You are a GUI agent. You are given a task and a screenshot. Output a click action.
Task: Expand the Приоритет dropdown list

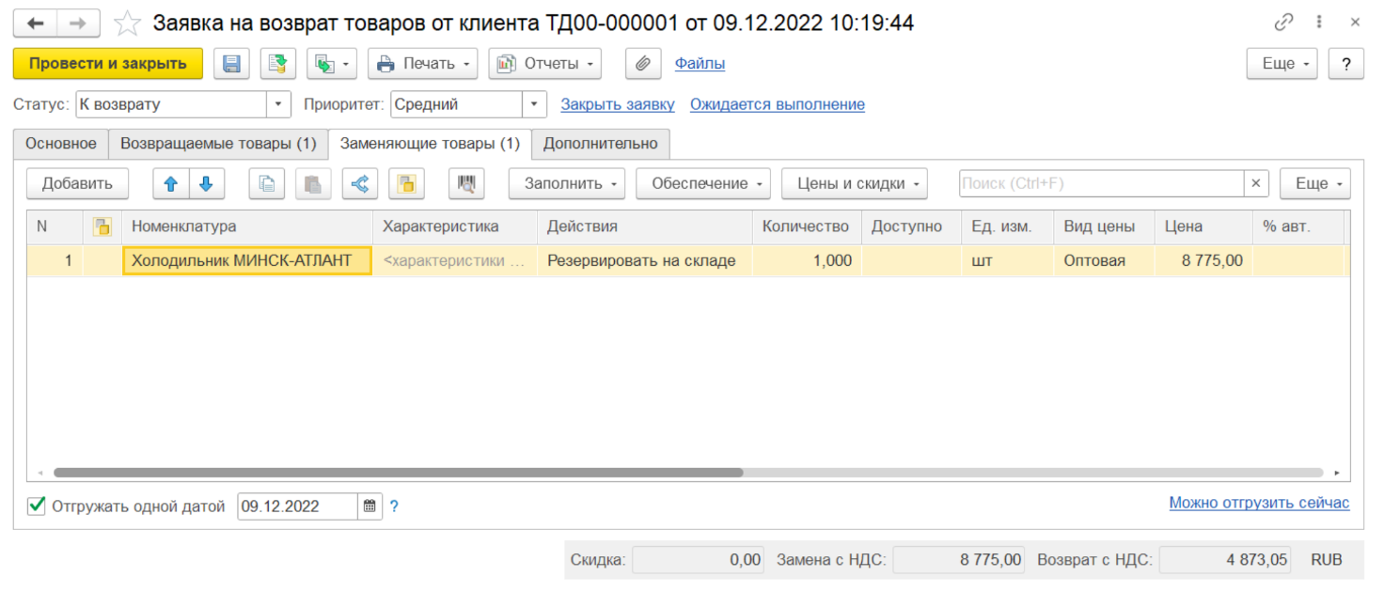coord(534,104)
